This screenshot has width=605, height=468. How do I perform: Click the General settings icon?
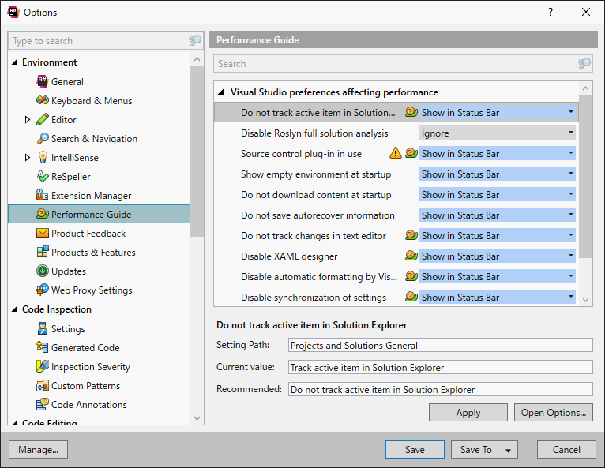tap(43, 81)
